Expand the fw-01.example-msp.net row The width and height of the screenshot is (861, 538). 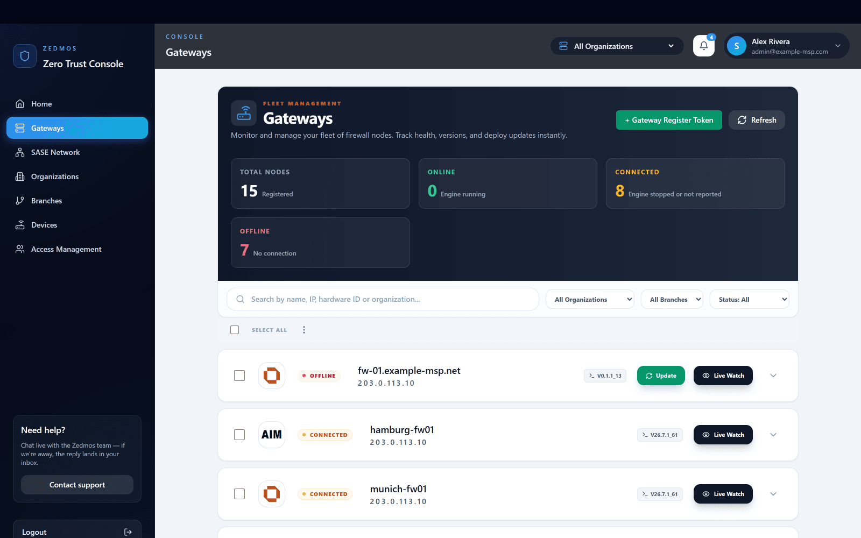pos(773,376)
